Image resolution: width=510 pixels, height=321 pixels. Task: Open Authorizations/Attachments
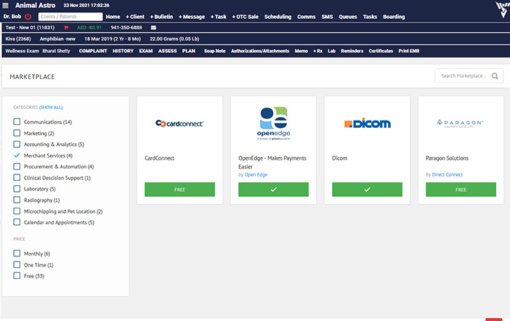pyautogui.click(x=260, y=51)
